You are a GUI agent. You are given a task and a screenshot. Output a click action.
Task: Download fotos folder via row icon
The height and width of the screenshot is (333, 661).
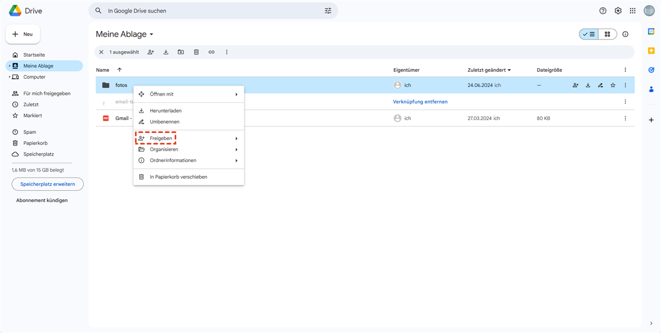[x=588, y=85]
